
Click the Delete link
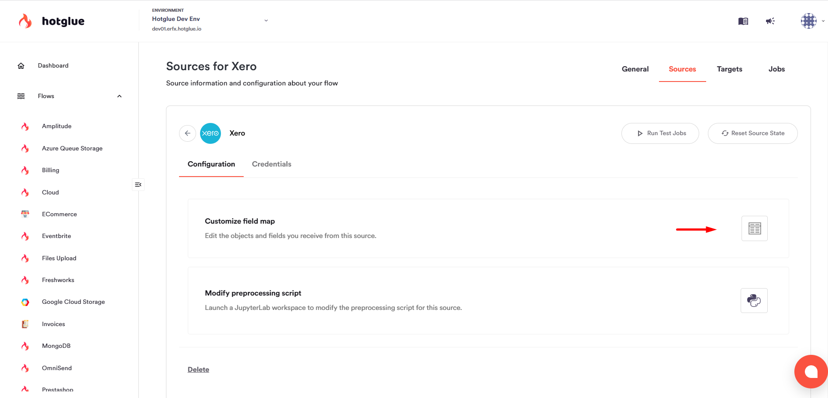coord(198,369)
